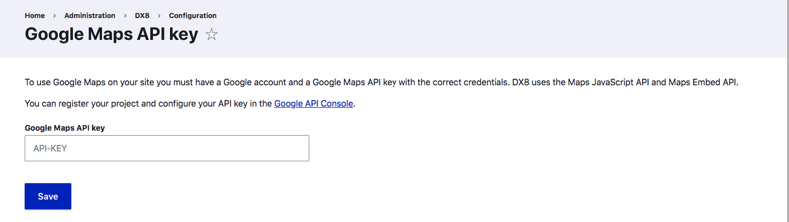Image resolution: width=789 pixels, height=222 pixels.
Task: Navigate to DX8 breadcrumb
Action: pyautogui.click(x=142, y=15)
